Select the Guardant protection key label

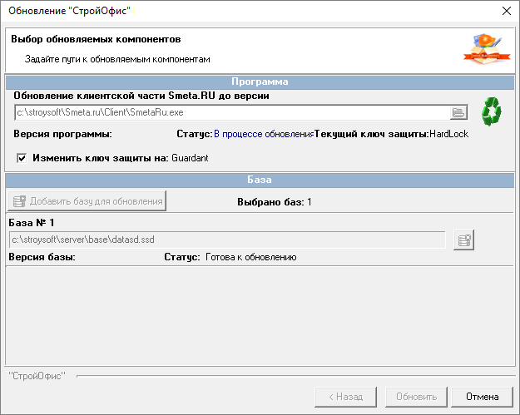click(x=190, y=157)
